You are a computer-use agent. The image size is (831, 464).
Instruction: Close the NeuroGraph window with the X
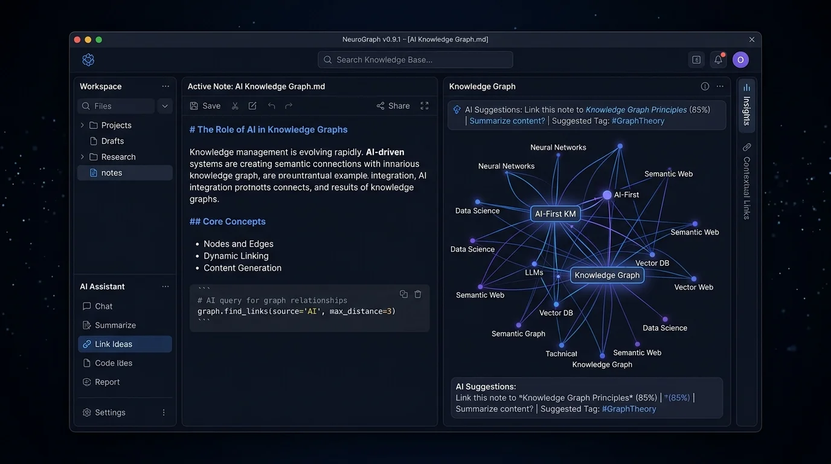[752, 39]
